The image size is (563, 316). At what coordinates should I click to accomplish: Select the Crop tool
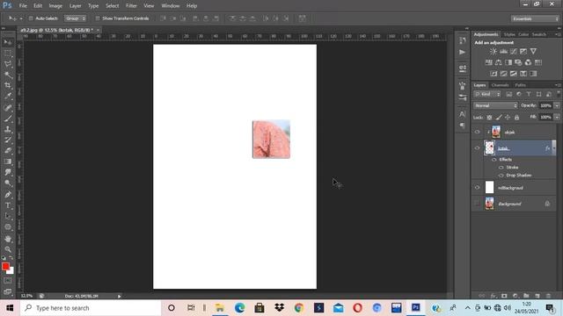(x=8, y=86)
